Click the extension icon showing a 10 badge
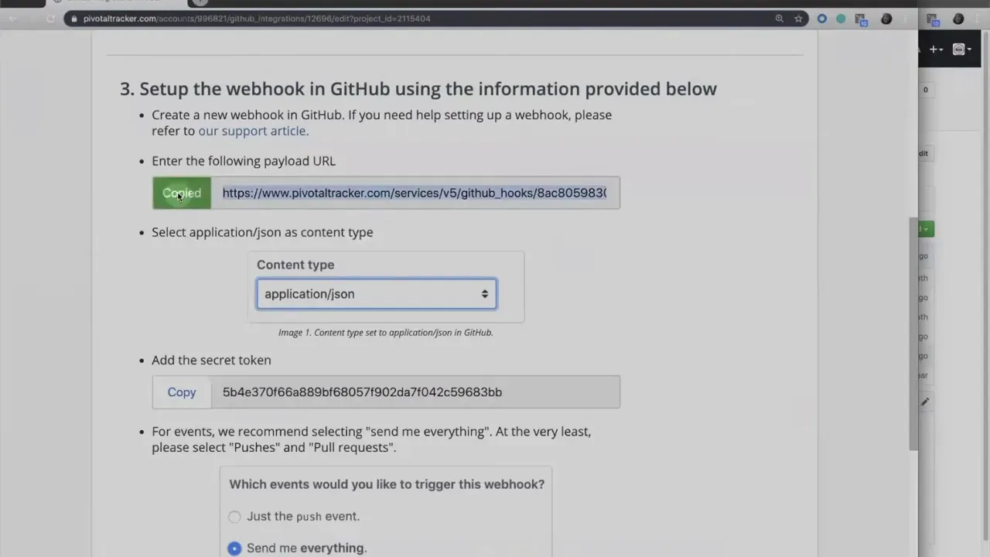Image resolution: width=990 pixels, height=557 pixels. point(860,19)
